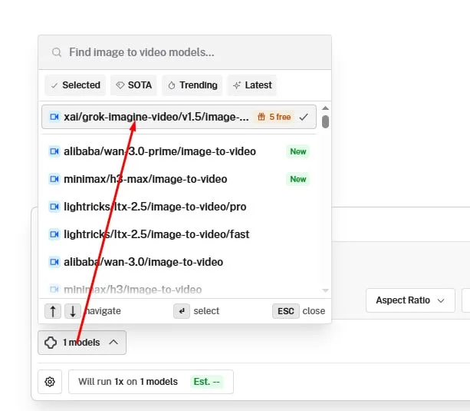The width and height of the screenshot is (470, 411).
Task: Click the model list scrollbar thumb
Action: (325, 121)
